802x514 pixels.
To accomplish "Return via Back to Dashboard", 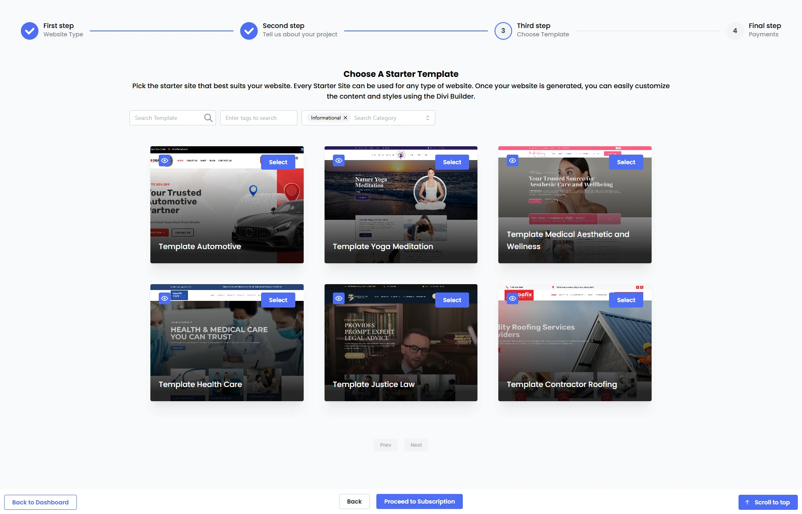I will click(x=41, y=502).
